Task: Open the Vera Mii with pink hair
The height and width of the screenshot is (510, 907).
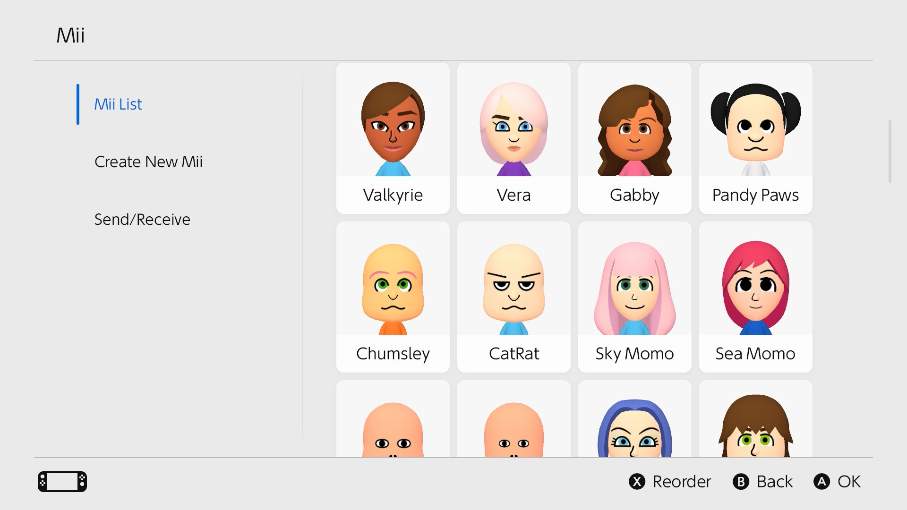Action: 513,138
